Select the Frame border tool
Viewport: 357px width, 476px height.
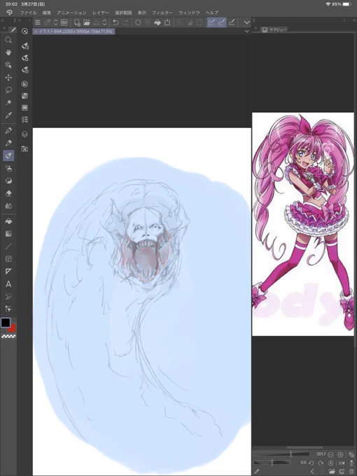click(8, 259)
